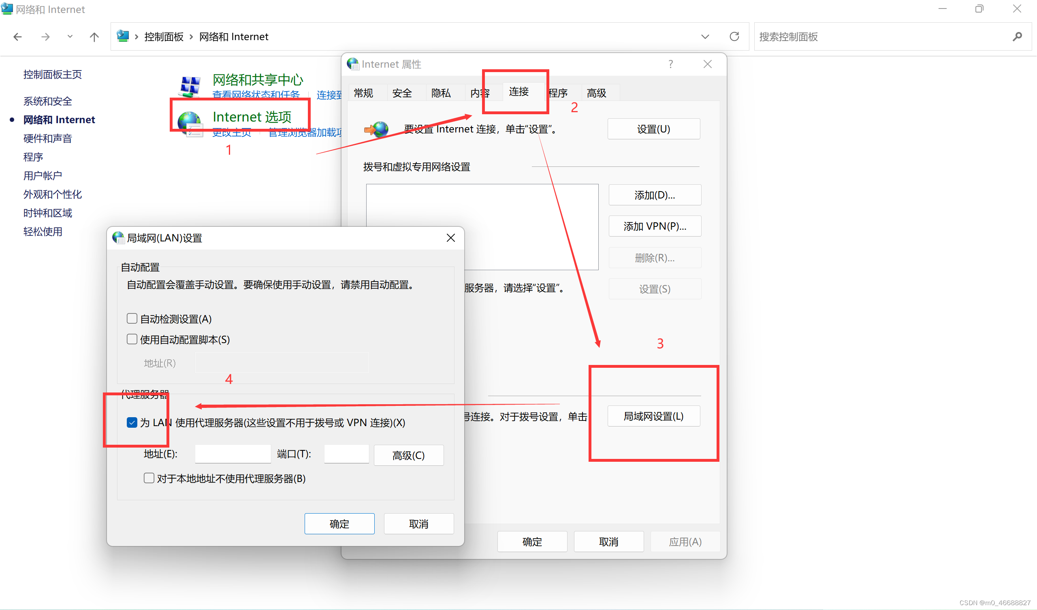
Task: Click the help question mark icon
Action: tap(671, 64)
